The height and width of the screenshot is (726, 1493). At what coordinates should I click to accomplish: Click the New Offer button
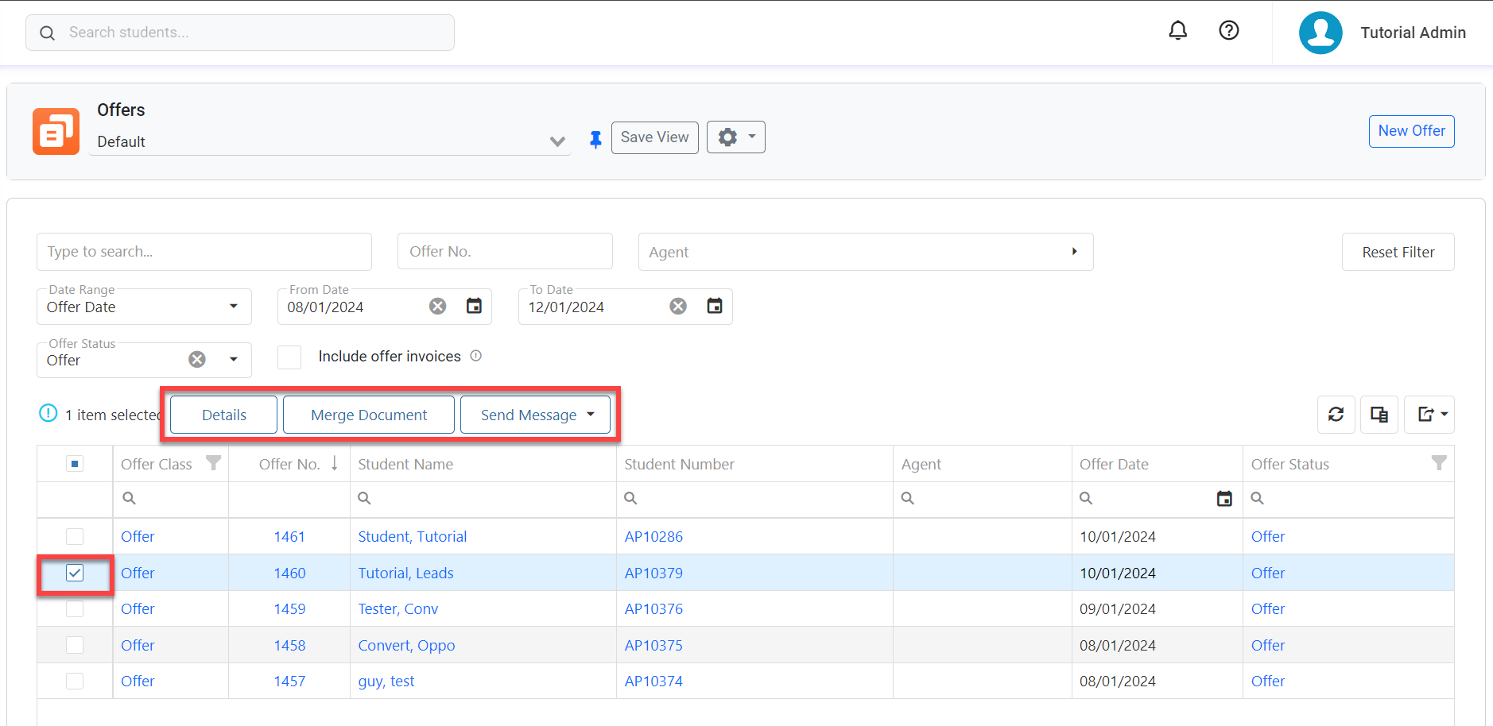1411,131
